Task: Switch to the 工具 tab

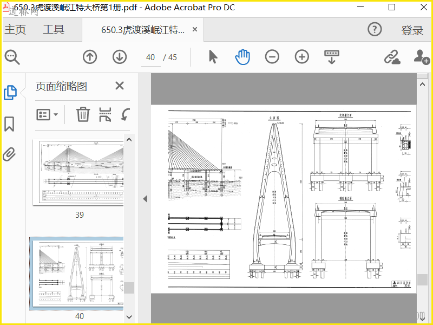Action: click(54, 29)
